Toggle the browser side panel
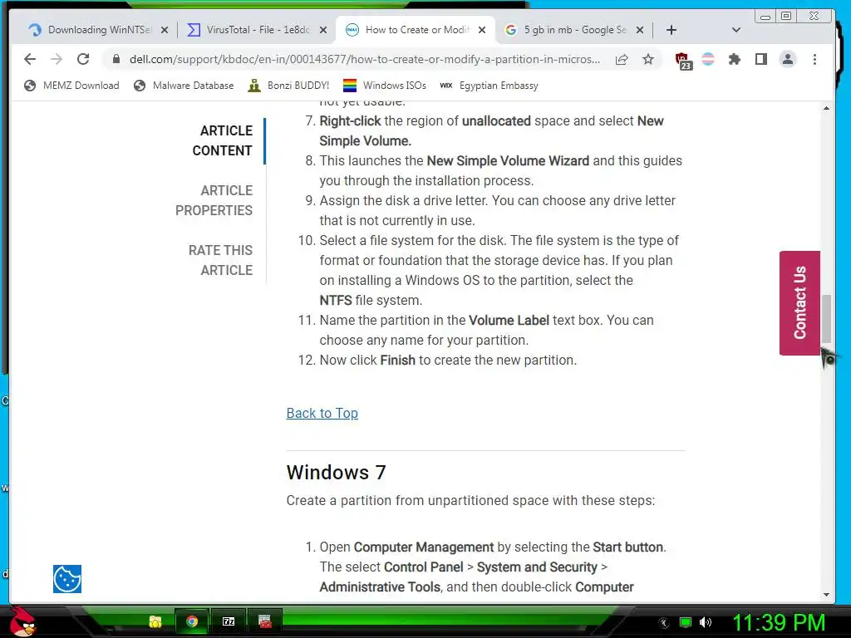The width and height of the screenshot is (851, 638). point(761,59)
